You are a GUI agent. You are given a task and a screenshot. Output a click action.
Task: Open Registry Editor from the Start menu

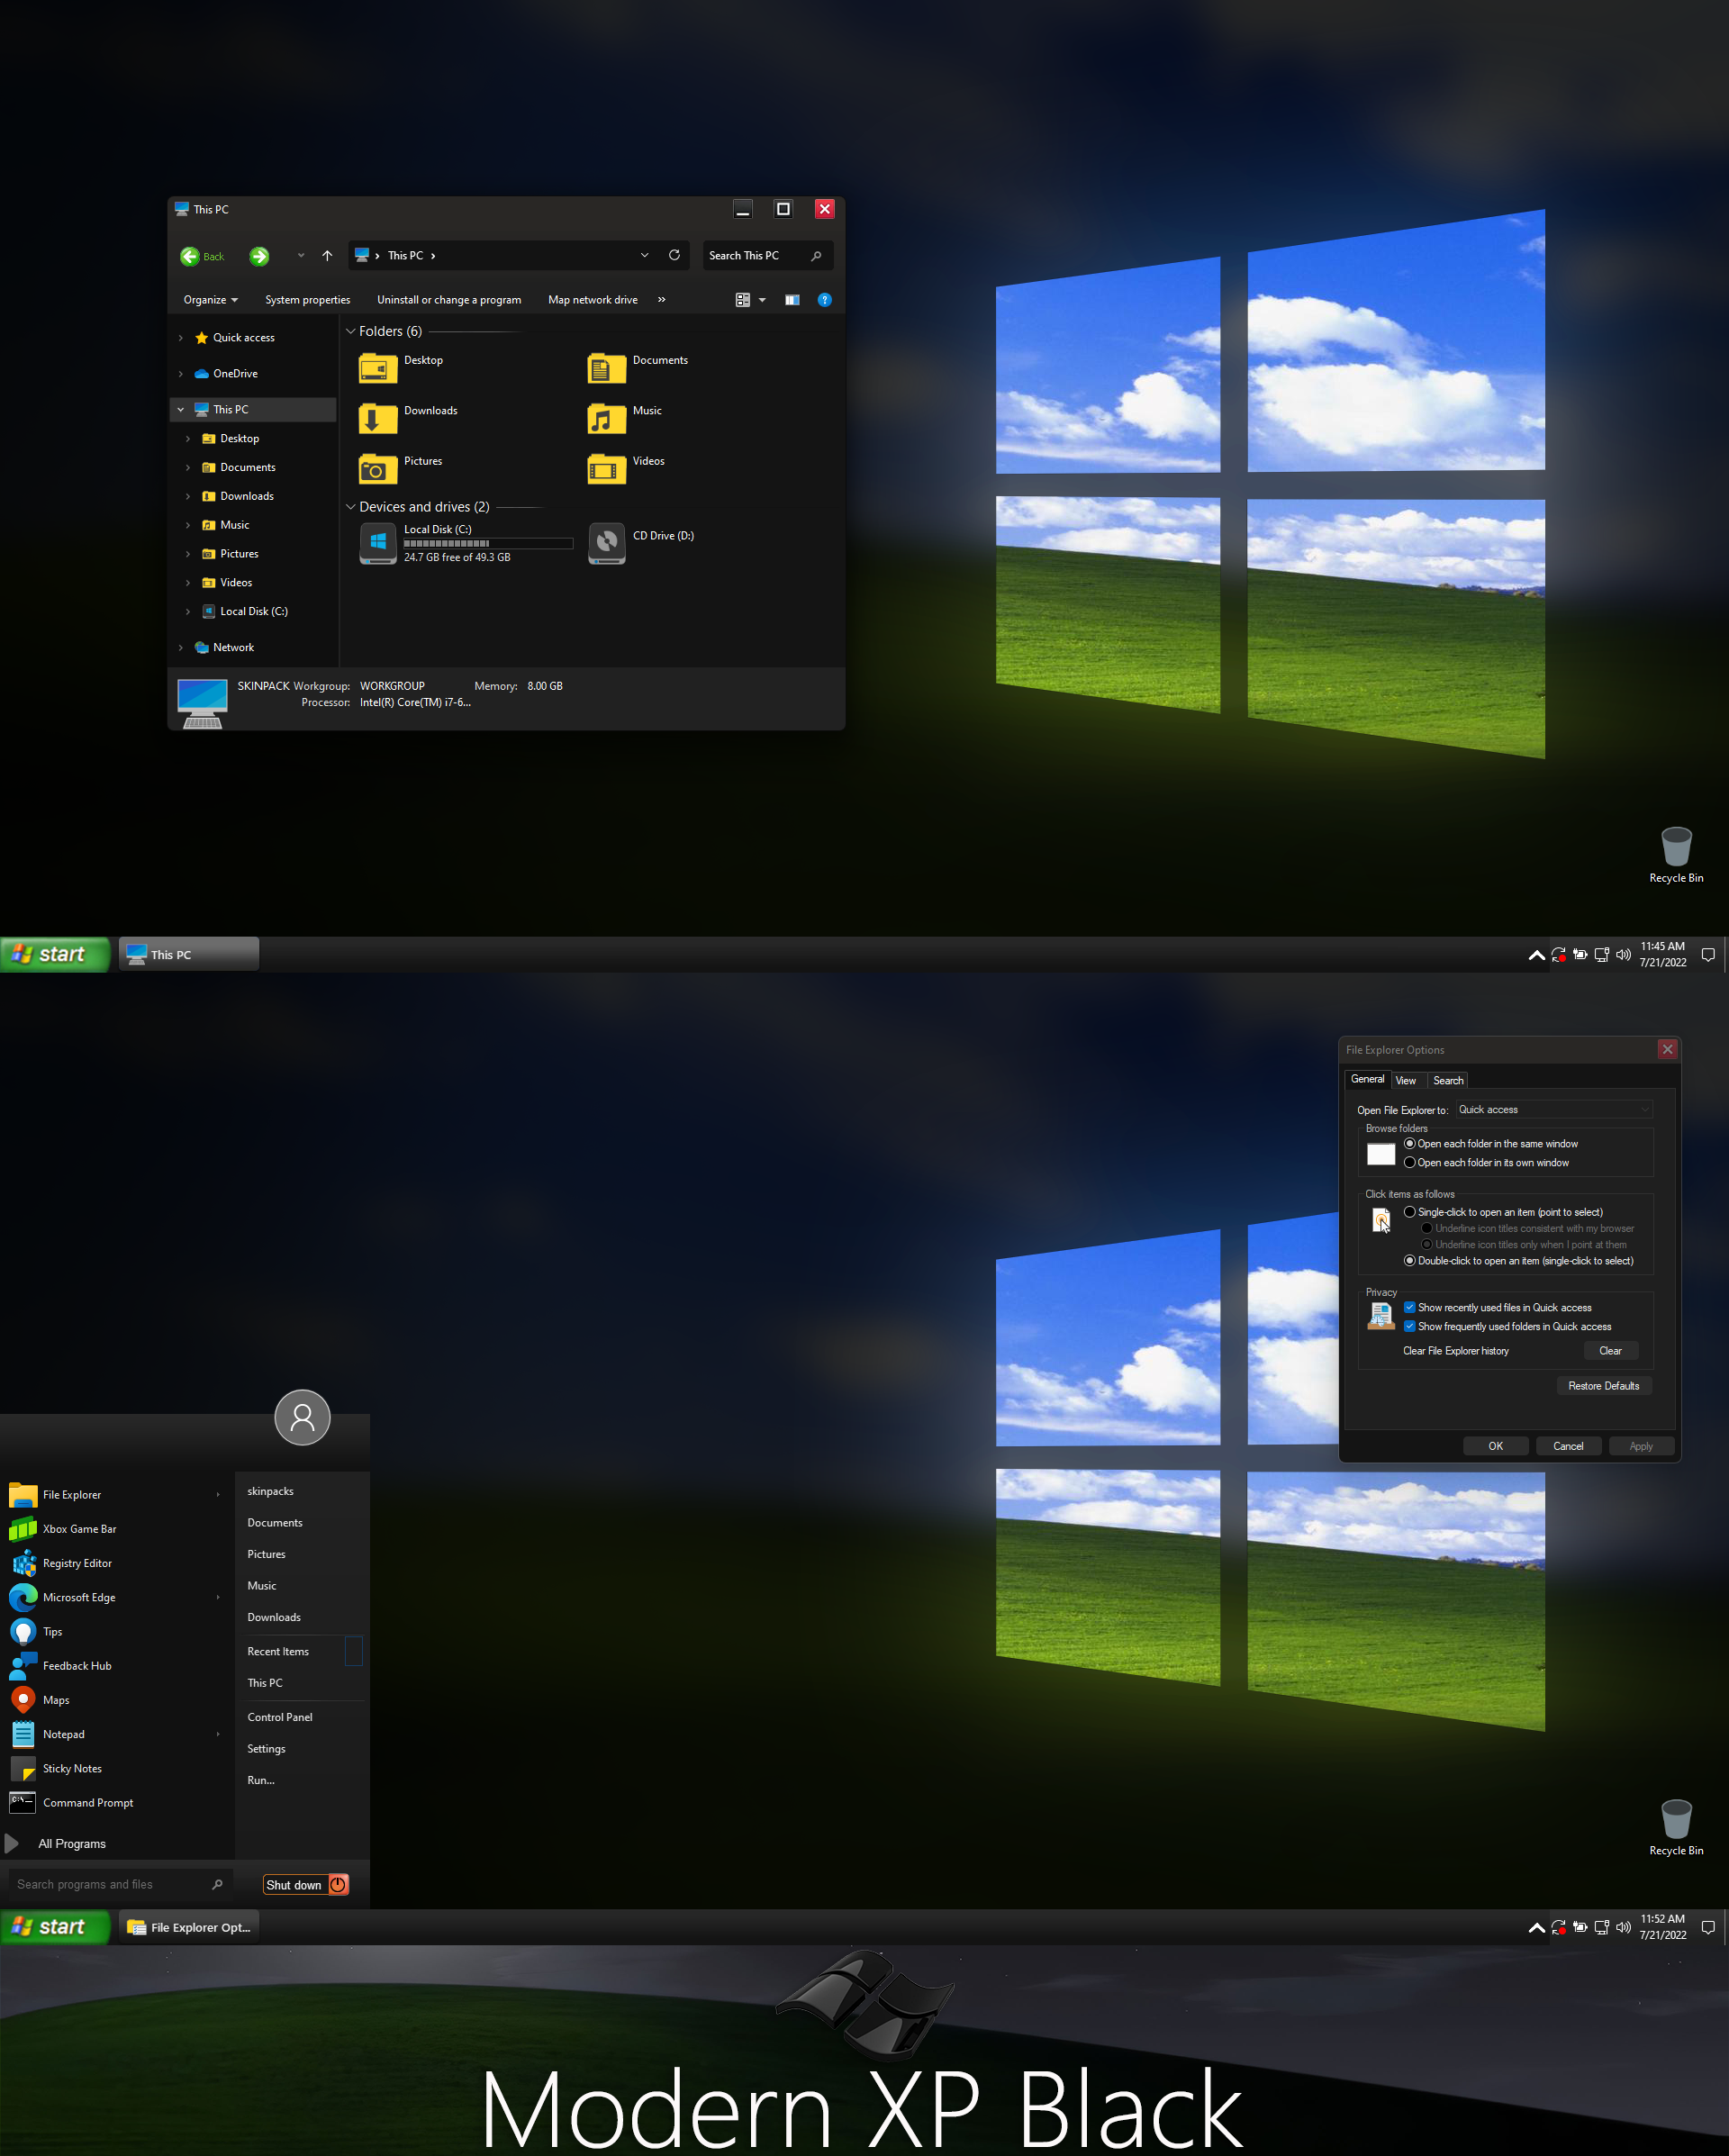77,1562
